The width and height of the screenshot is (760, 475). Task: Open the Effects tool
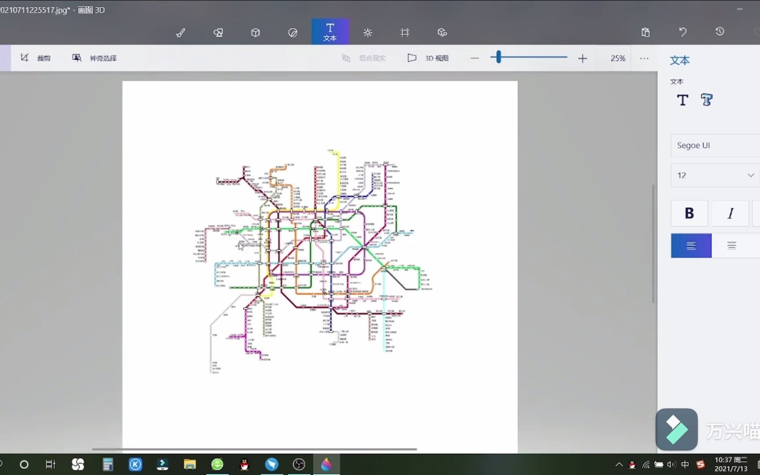click(x=368, y=33)
